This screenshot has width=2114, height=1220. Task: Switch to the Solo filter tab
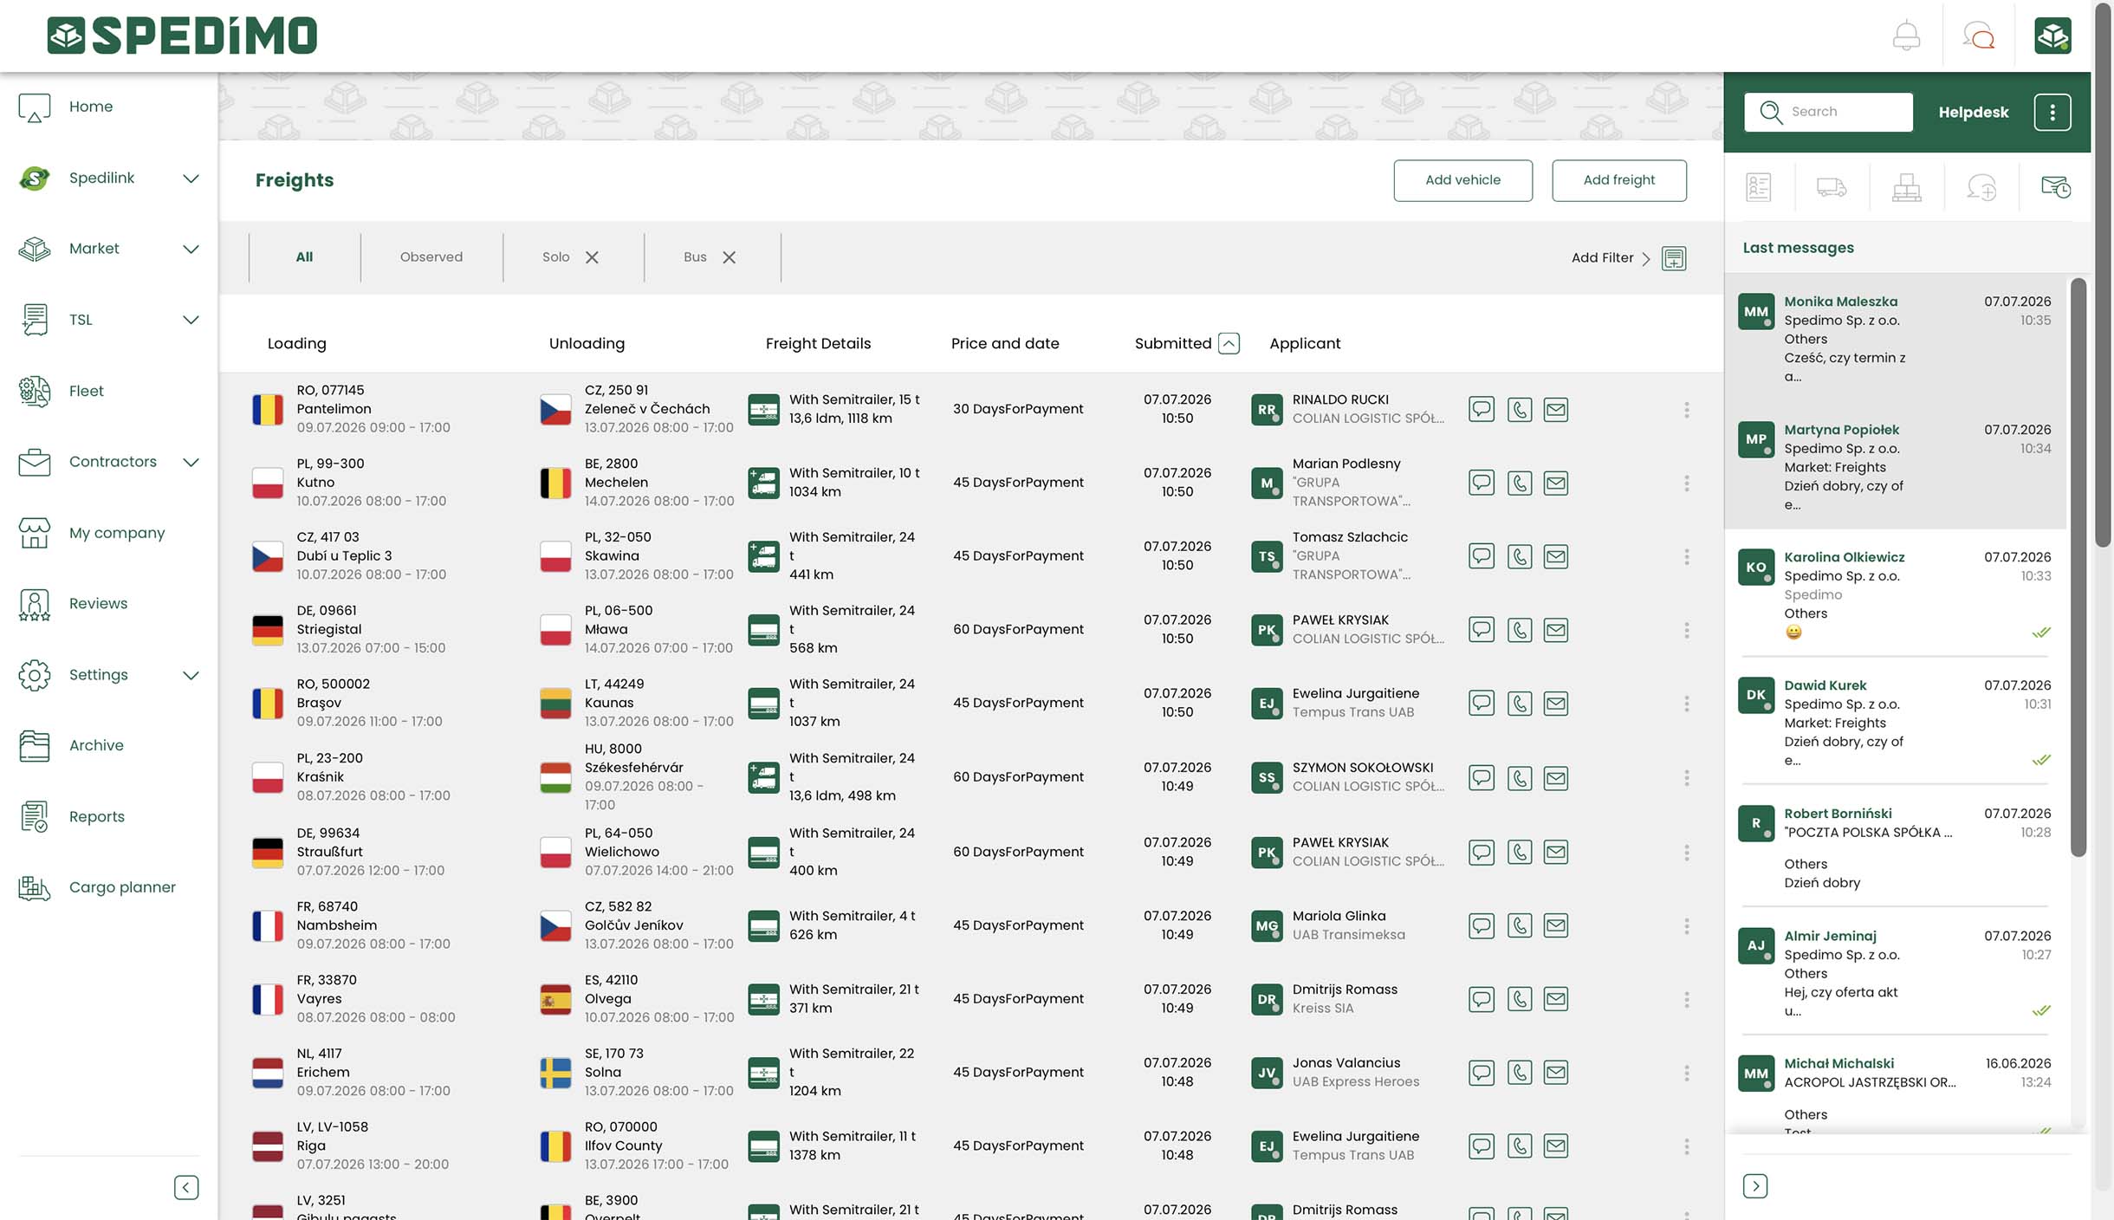[x=555, y=257]
